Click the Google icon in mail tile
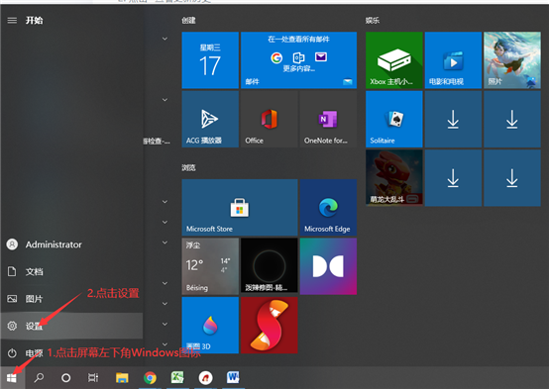 pyautogui.click(x=276, y=57)
